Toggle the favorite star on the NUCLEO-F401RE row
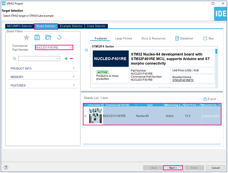228x173 pixels. [86, 116]
